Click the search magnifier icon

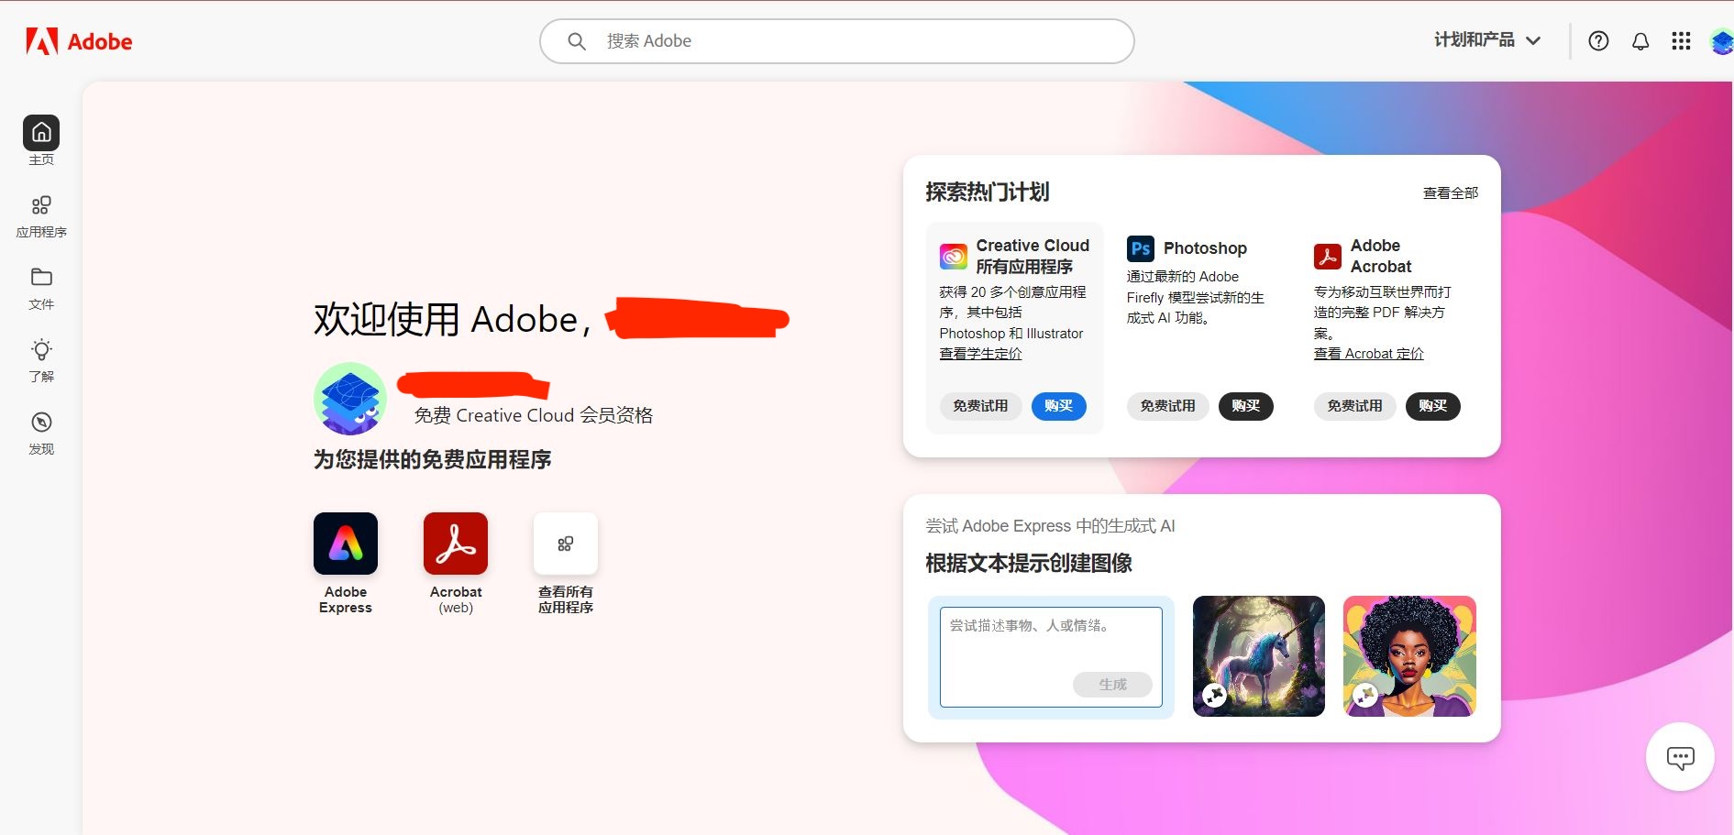pyautogui.click(x=577, y=41)
